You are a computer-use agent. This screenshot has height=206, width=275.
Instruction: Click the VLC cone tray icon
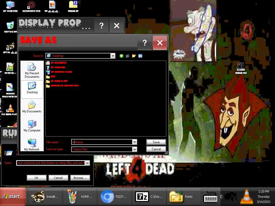click(x=247, y=197)
